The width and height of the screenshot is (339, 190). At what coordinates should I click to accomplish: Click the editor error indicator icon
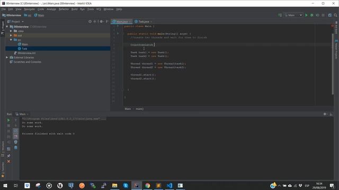pyautogui.click(x=332, y=26)
